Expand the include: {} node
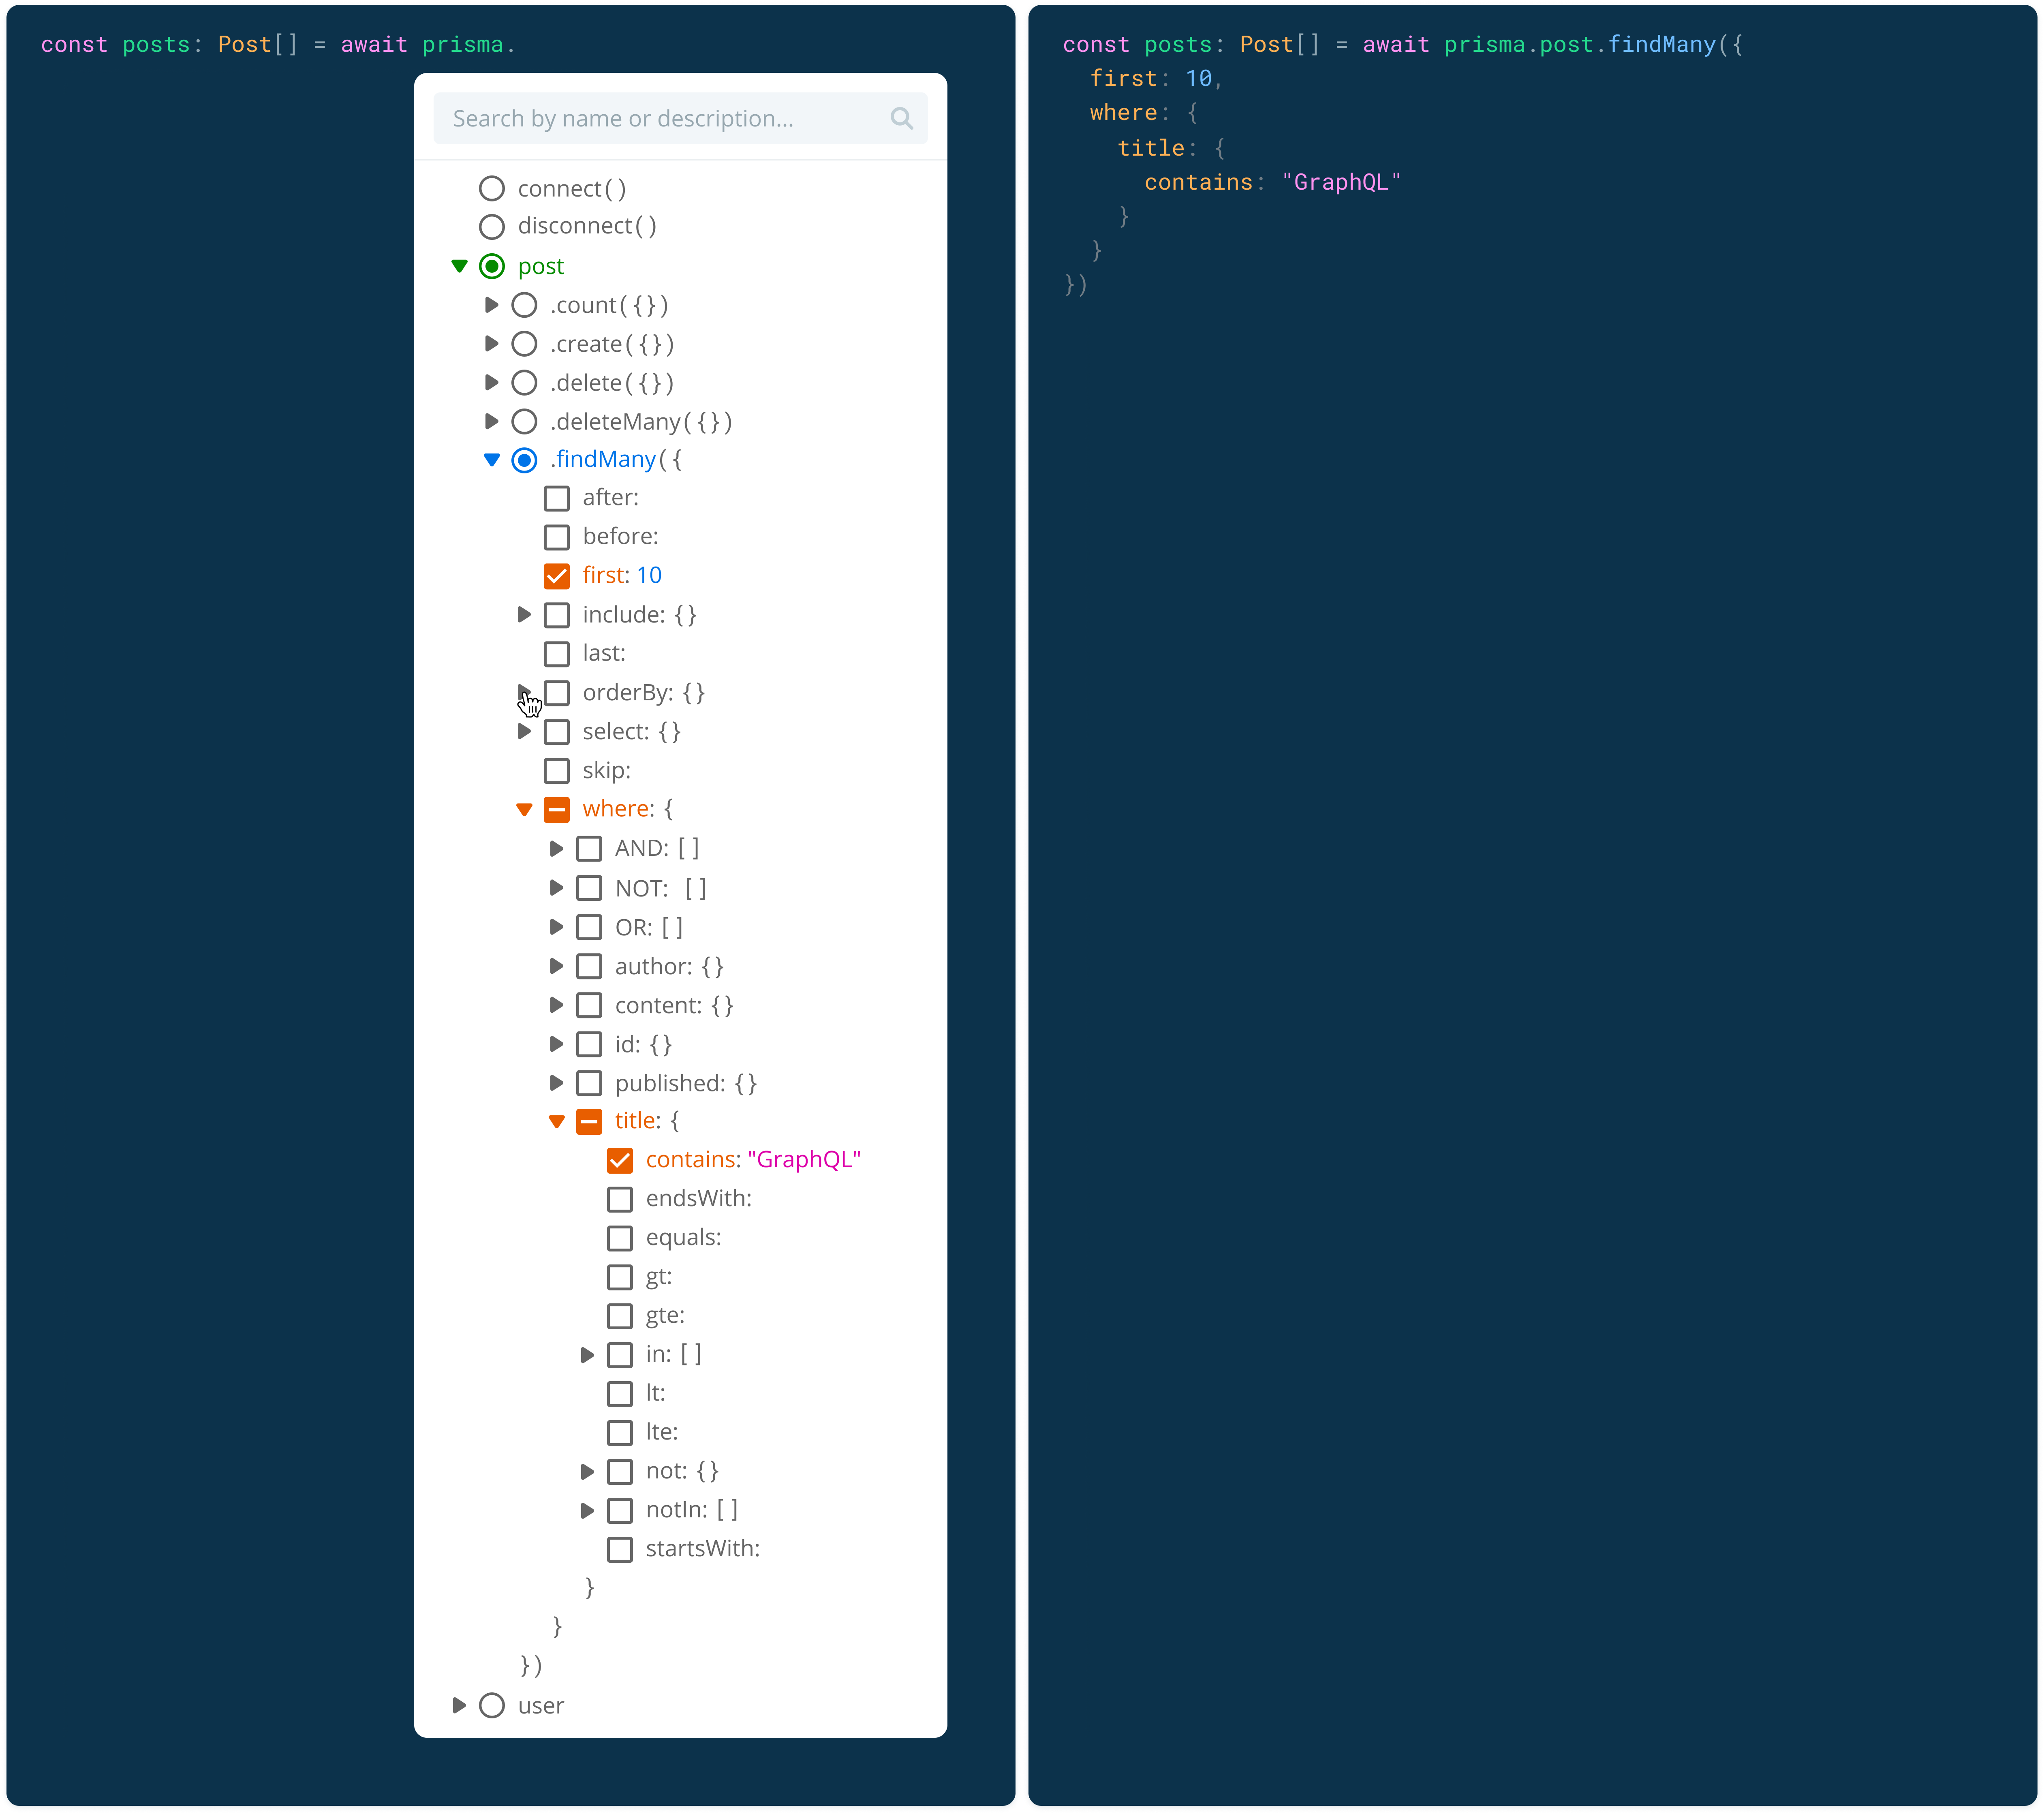The height and width of the screenshot is (1814, 2044). coord(524,615)
